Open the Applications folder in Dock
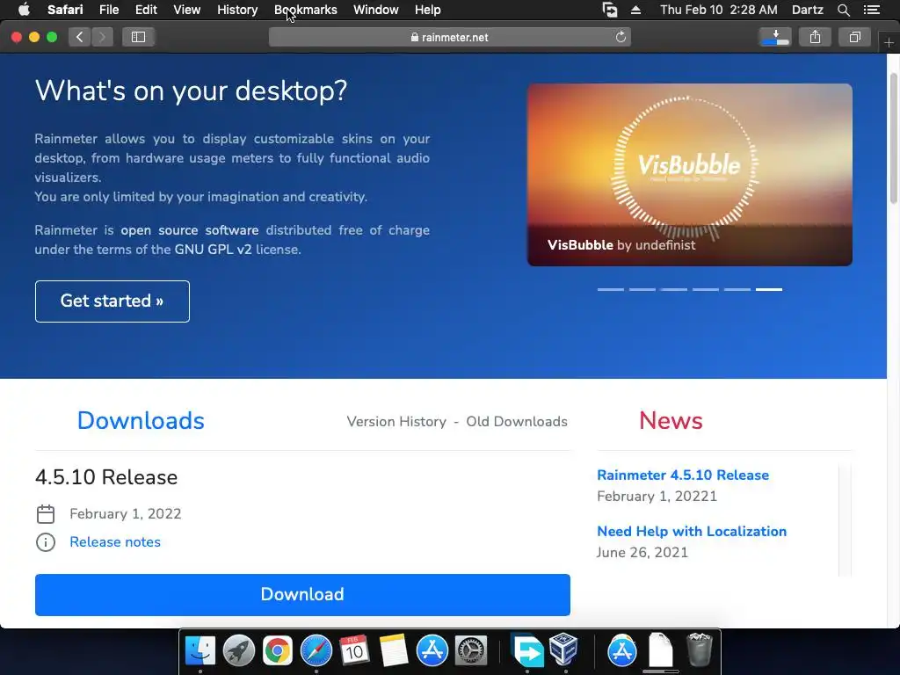The height and width of the screenshot is (675, 900). (x=622, y=650)
